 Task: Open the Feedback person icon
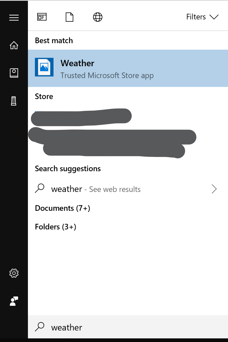pyautogui.click(x=14, y=301)
